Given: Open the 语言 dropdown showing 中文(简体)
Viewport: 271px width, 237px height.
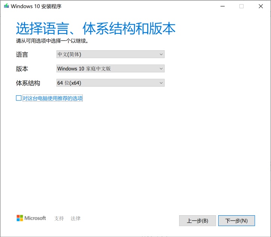Looking at the screenshot, I should pos(110,54).
